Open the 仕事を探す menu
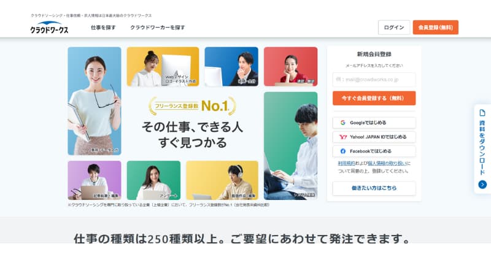This screenshot has height=257, width=491. pyautogui.click(x=103, y=28)
